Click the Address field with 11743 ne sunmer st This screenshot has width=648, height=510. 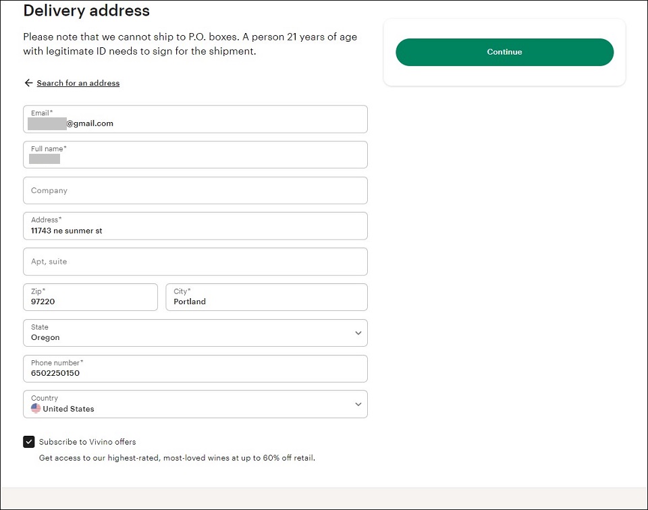(x=195, y=226)
